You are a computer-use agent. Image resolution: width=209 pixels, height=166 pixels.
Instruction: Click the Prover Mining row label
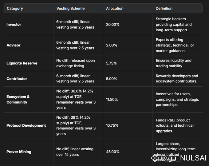tap(19, 152)
